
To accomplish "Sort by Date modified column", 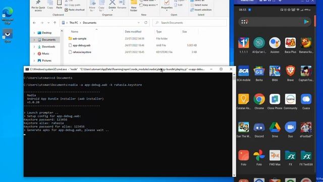I will (x=133, y=31).
